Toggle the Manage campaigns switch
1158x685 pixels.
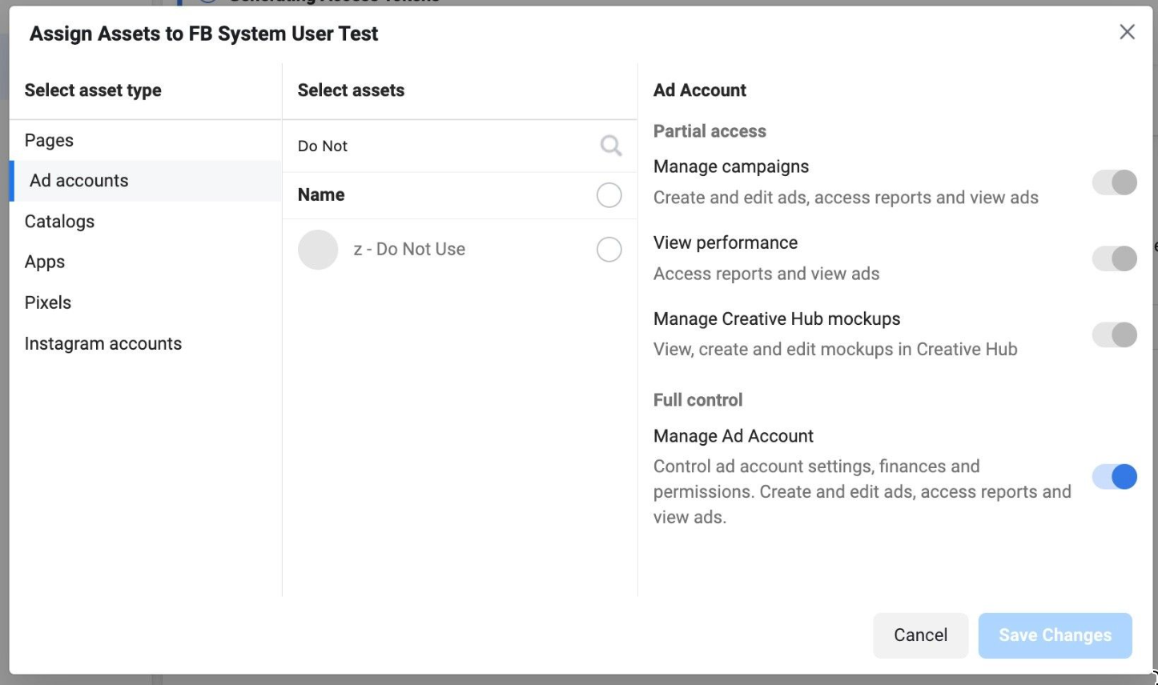1115,182
